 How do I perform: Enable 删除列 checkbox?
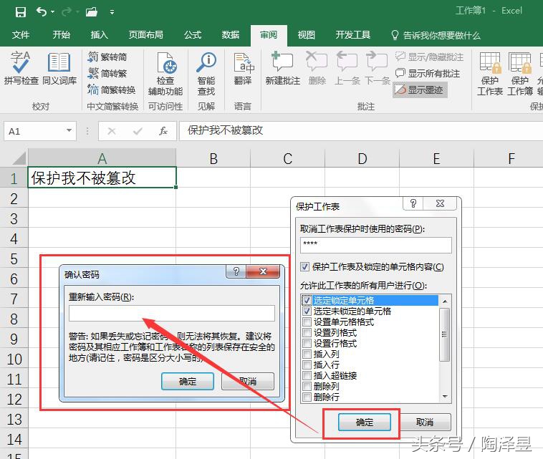click(x=307, y=386)
